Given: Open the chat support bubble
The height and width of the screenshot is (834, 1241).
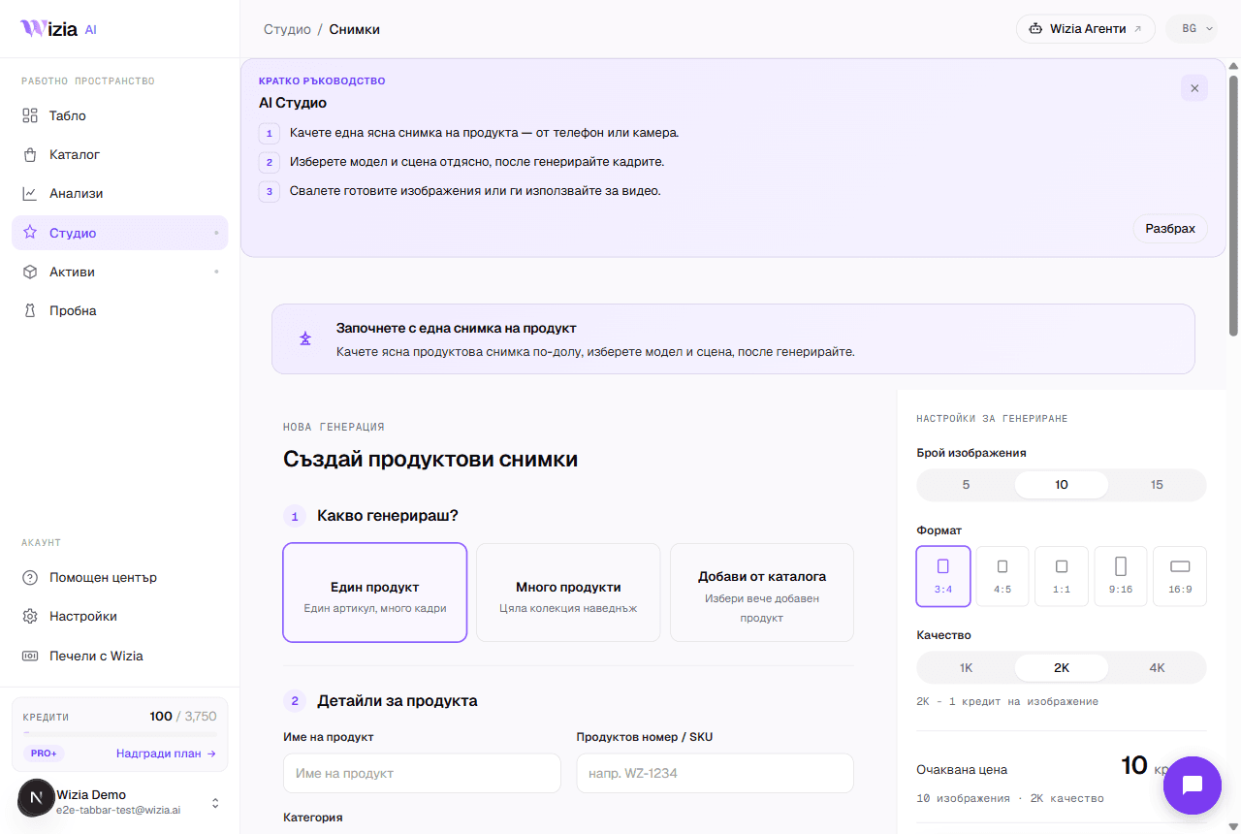Looking at the screenshot, I should click(x=1193, y=786).
